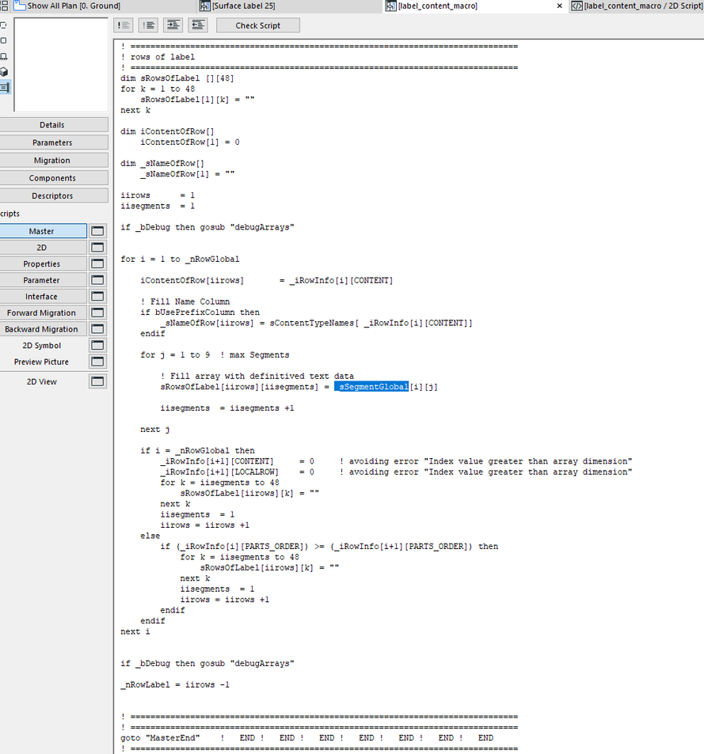Open the Migration section

tap(52, 161)
